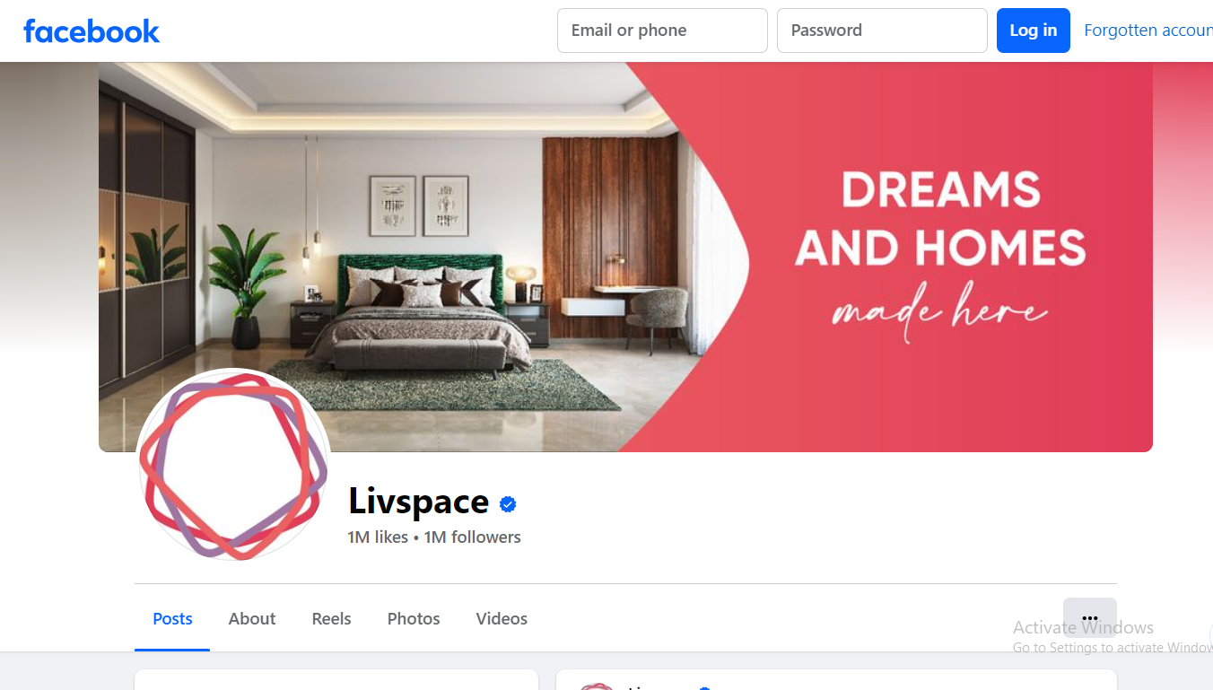Image resolution: width=1213 pixels, height=690 pixels.
Task: Open the Videos tab
Action: pos(502,618)
